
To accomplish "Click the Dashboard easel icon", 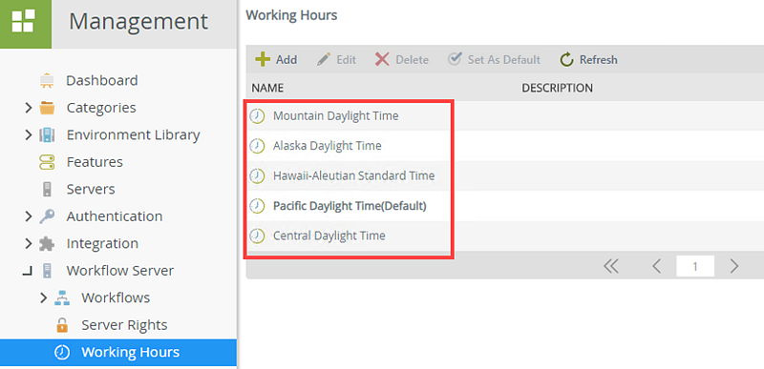I will point(47,80).
